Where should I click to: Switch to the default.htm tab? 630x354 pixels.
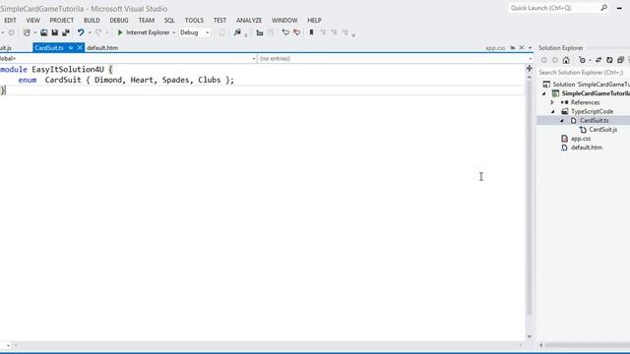[x=102, y=48]
